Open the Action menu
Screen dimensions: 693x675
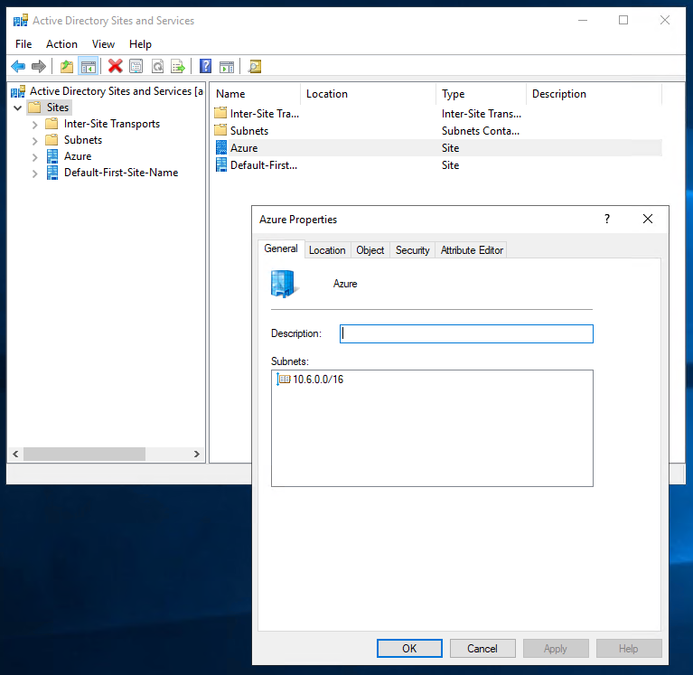(61, 44)
